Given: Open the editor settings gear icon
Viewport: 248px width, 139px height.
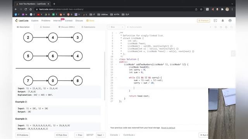Looking at the screenshot, I should (226, 27).
